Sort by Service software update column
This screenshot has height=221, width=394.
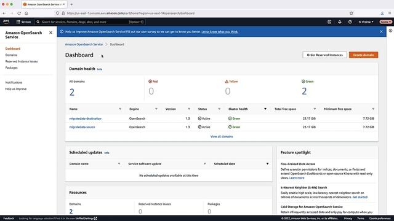tap(204, 164)
